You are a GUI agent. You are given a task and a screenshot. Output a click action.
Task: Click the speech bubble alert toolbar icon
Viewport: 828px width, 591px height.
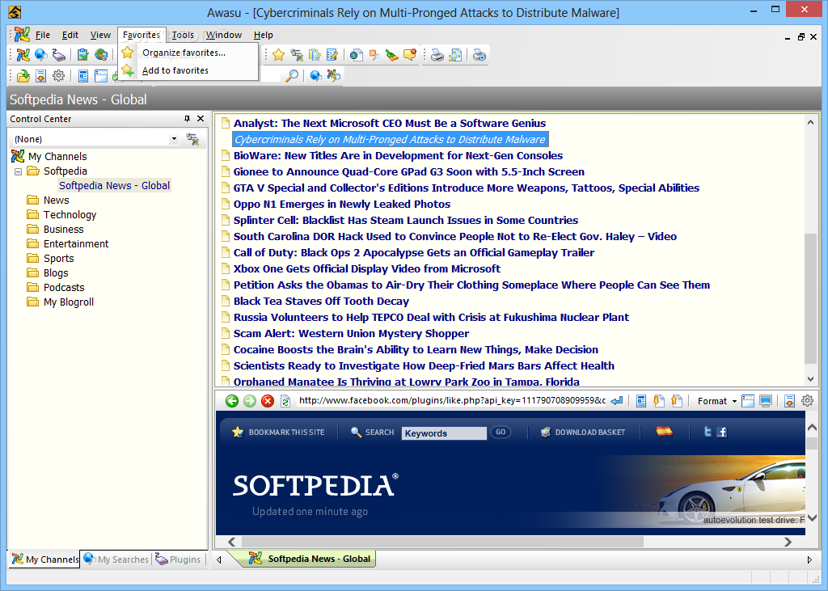(410, 54)
